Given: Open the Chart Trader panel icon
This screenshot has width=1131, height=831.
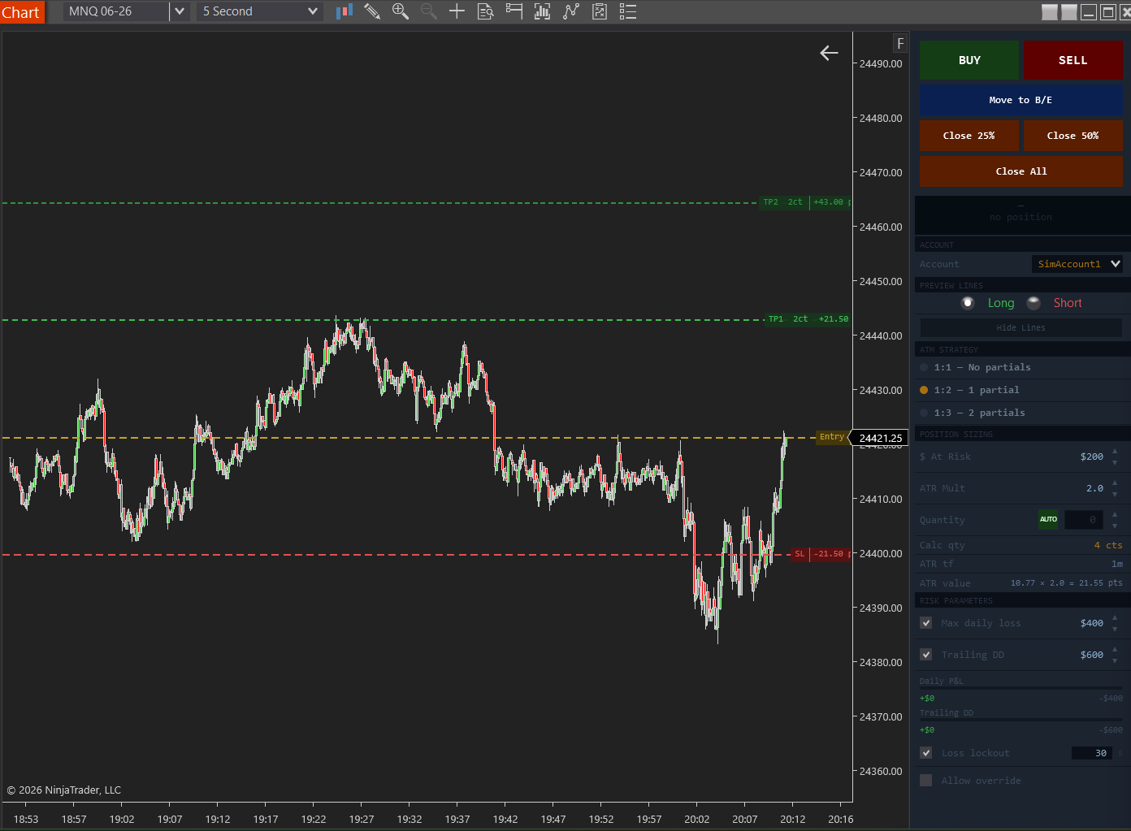Looking at the screenshot, I should coord(513,11).
